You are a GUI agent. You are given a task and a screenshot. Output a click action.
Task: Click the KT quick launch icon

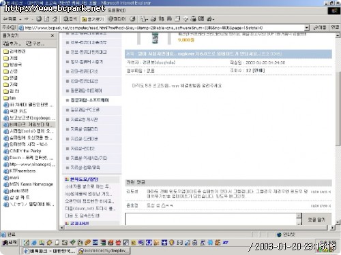225,243
